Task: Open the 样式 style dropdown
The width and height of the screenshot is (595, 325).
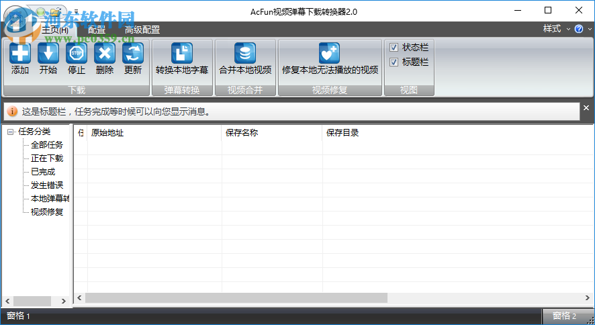Action: [x=557, y=29]
